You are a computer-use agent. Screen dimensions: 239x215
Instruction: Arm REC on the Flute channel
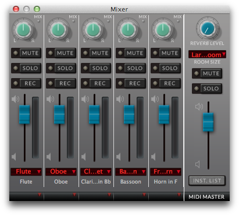click(26, 83)
